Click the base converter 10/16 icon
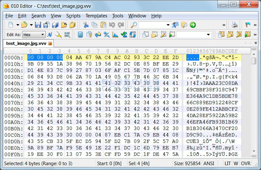 point(133,35)
